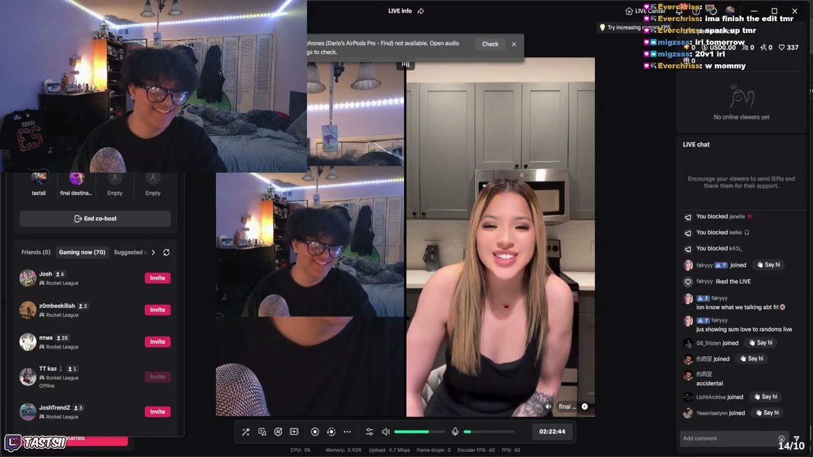Viewport: 813px width, 457px height.
Task: Refresh the co-host list
Action: point(166,252)
